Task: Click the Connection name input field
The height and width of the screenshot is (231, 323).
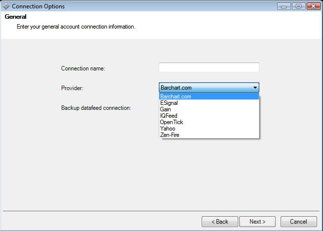Action: pyautogui.click(x=209, y=67)
